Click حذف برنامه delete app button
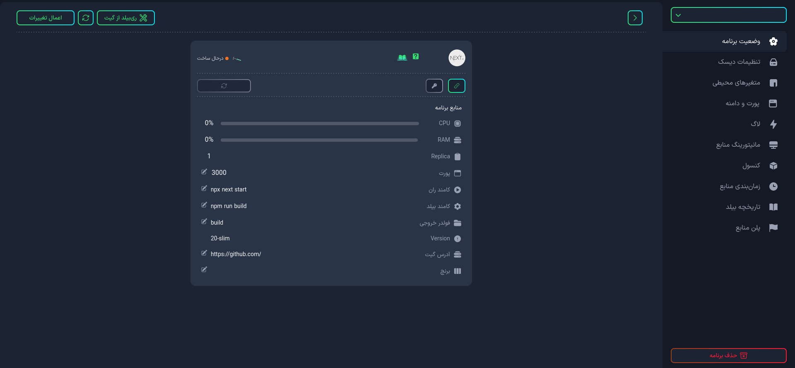795x368 pixels. click(728, 356)
